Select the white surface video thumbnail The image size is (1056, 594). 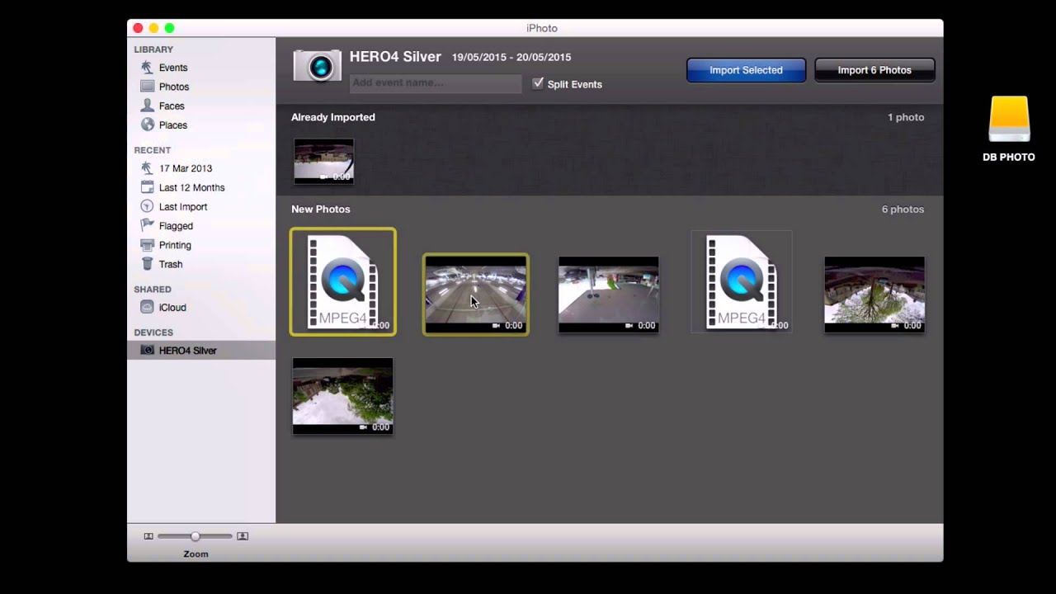point(609,295)
